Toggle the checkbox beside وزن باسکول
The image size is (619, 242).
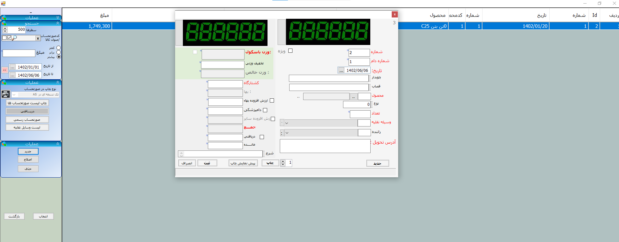195,52
